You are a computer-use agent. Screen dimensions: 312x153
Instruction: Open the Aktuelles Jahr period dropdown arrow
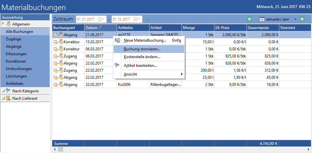click(x=295, y=19)
